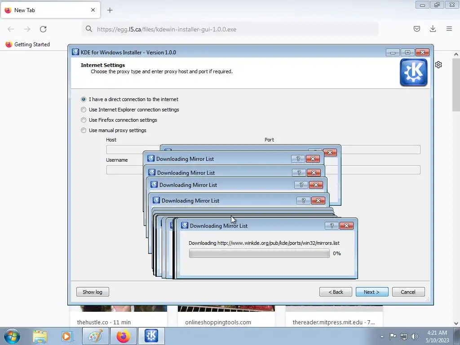The height and width of the screenshot is (345, 460).
Task: Click 'Internet Settings' heading text
Action: (x=103, y=65)
